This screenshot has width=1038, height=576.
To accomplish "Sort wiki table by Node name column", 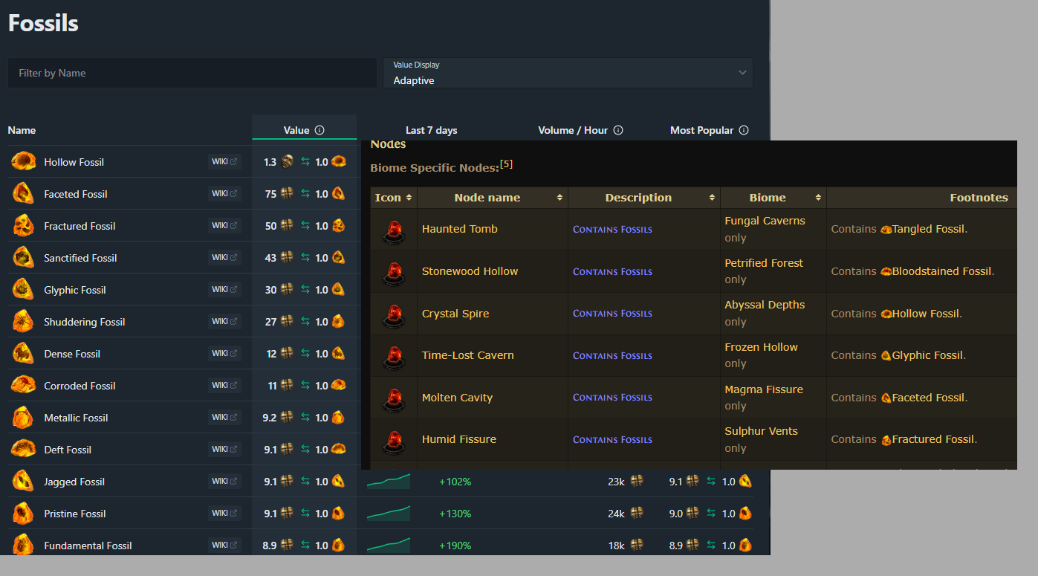I will (493, 198).
